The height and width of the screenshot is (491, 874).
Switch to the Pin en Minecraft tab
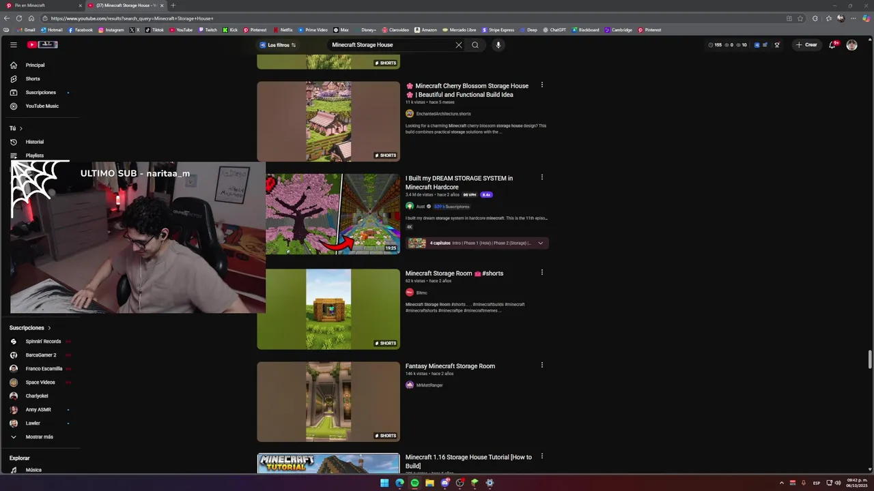pyautogui.click(x=41, y=5)
